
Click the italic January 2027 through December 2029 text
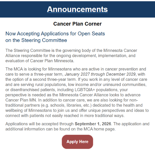tap(100, 74)
